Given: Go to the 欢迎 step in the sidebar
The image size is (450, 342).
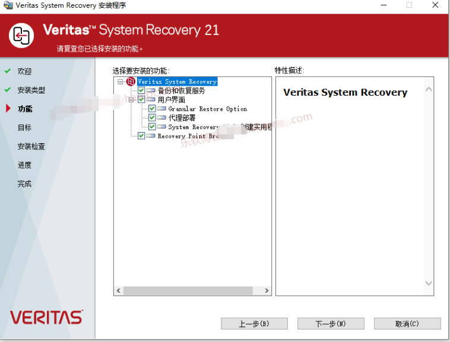Looking at the screenshot, I should (x=24, y=71).
